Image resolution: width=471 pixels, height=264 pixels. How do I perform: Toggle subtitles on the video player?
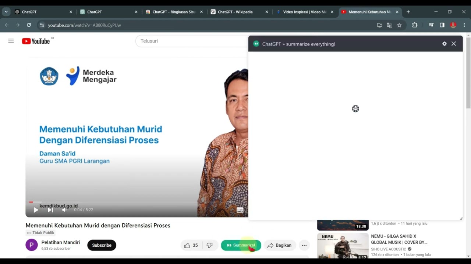tap(240, 210)
